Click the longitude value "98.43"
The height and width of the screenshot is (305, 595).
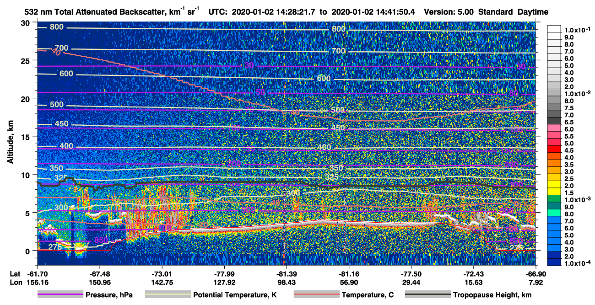pyautogui.click(x=287, y=282)
